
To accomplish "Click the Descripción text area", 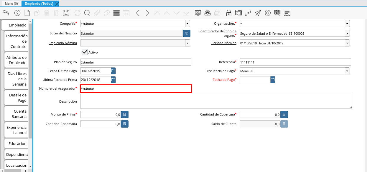I will (x=216, y=101).
